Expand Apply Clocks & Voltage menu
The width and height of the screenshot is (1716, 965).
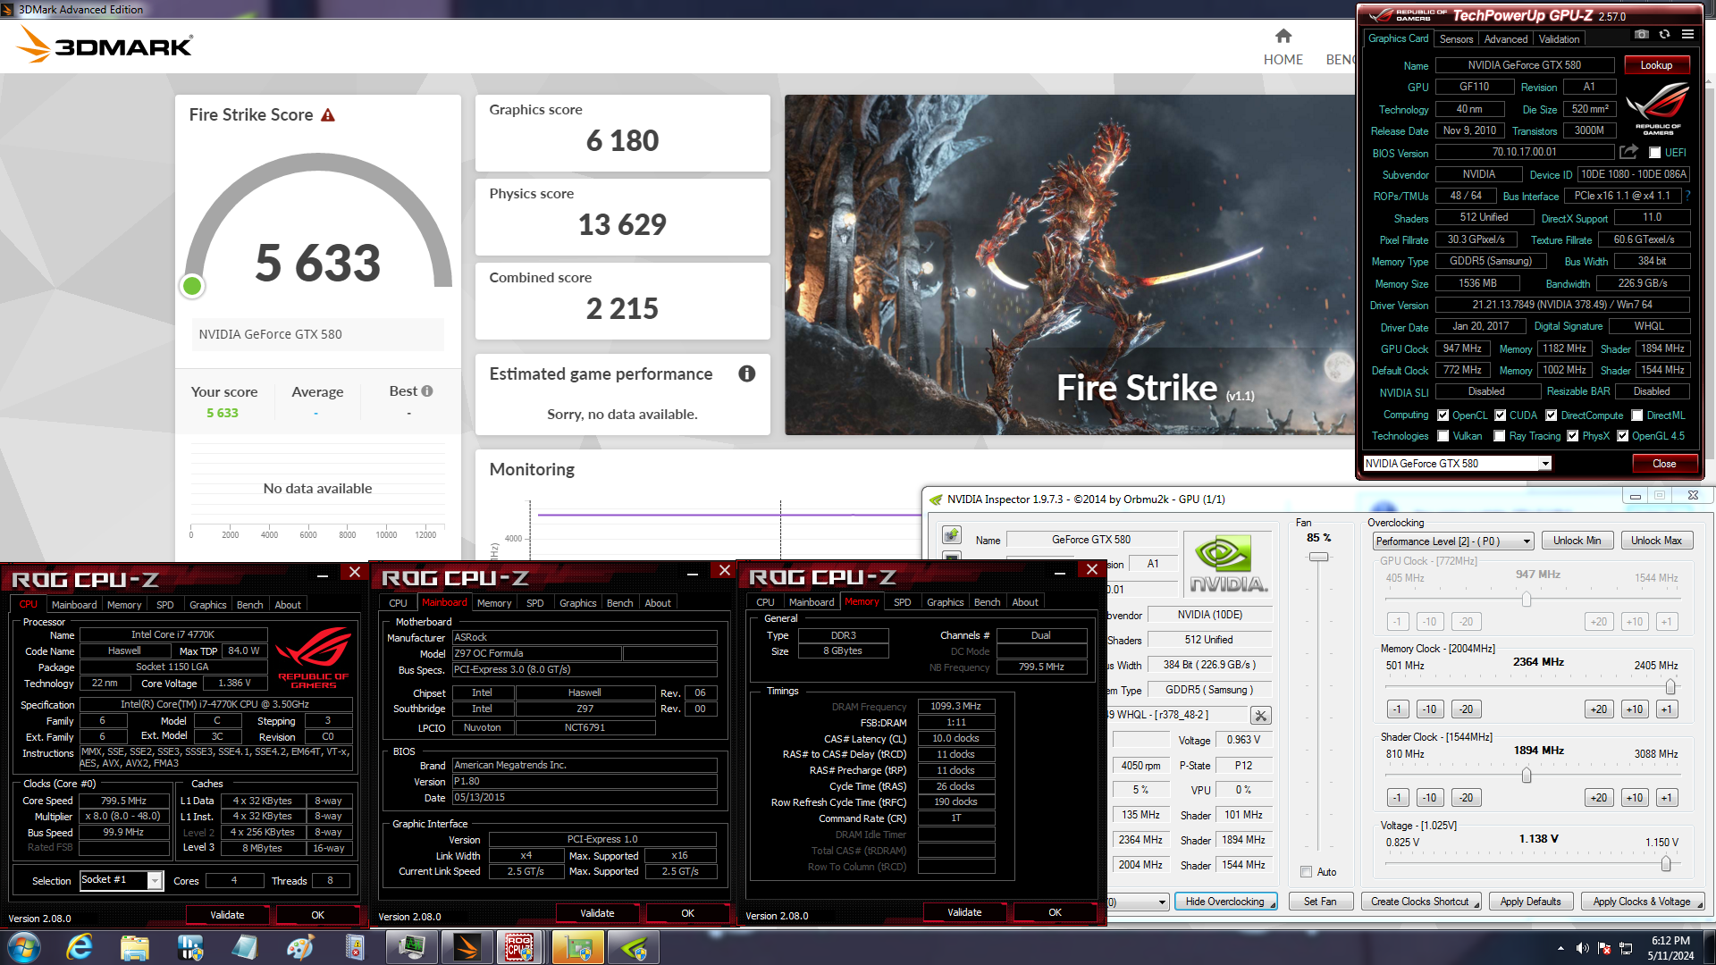tap(1699, 904)
